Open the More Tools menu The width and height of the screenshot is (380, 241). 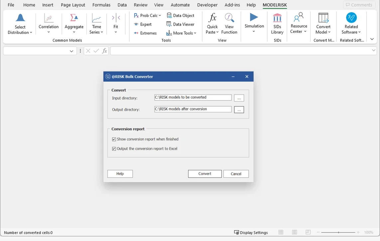pos(181,33)
